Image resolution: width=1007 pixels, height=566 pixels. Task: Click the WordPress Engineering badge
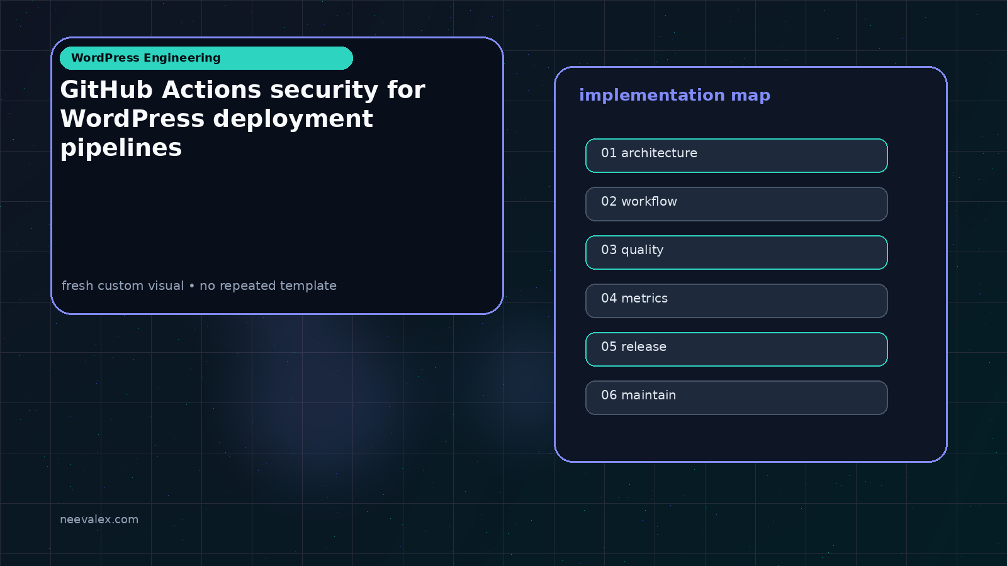(x=206, y=58)
